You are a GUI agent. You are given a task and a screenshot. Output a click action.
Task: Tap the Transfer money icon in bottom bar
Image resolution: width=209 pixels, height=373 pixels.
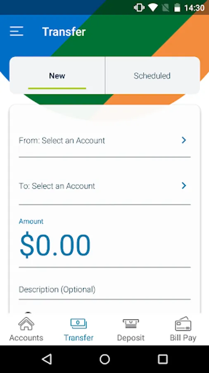78,324
